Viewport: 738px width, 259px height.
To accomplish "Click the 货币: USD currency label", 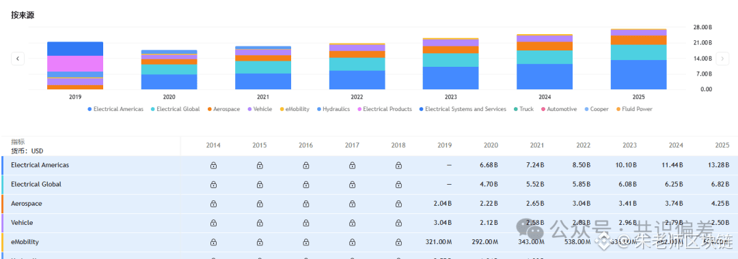I will [x=27, y=151].
